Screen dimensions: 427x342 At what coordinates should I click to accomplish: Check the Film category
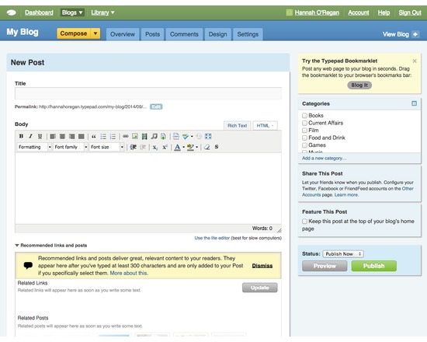305,131
